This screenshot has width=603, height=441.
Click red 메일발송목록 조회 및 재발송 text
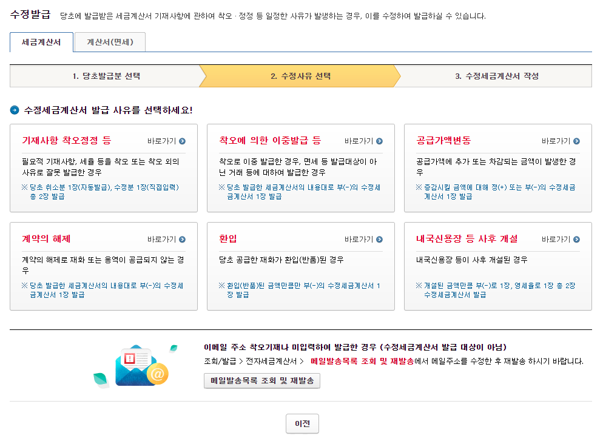[362, 362]
